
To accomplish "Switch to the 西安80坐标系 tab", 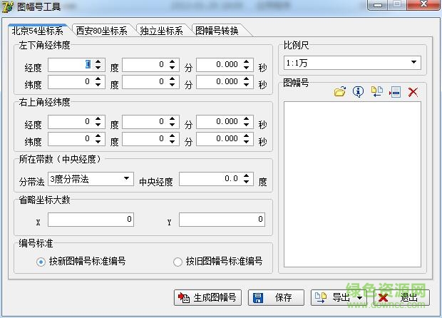I will [x=101, y=31].
